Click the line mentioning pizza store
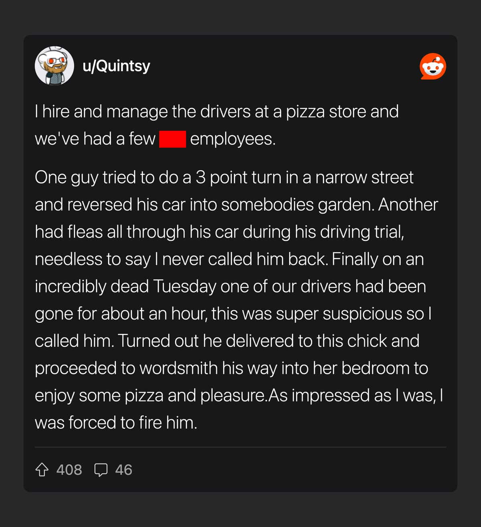The height and width of the screenshot is (527, 481). [216, 112]
